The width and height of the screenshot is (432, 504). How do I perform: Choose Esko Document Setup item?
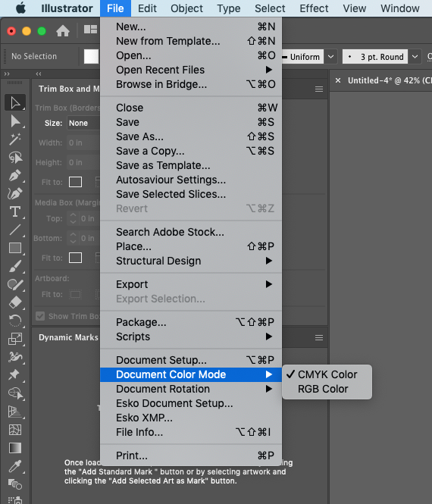(x=191, y=403)
